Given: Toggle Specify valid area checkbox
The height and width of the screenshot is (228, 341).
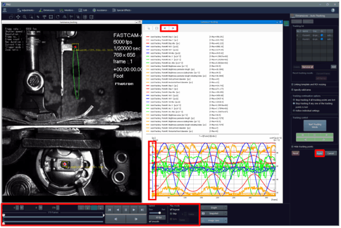Looking at the screenshot, I should (x=292, y=89).
